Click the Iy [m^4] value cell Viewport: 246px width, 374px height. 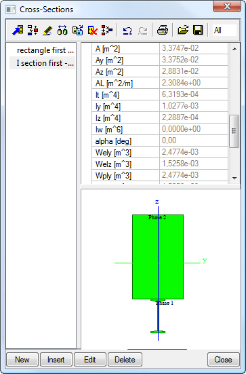tap(194, 106)
